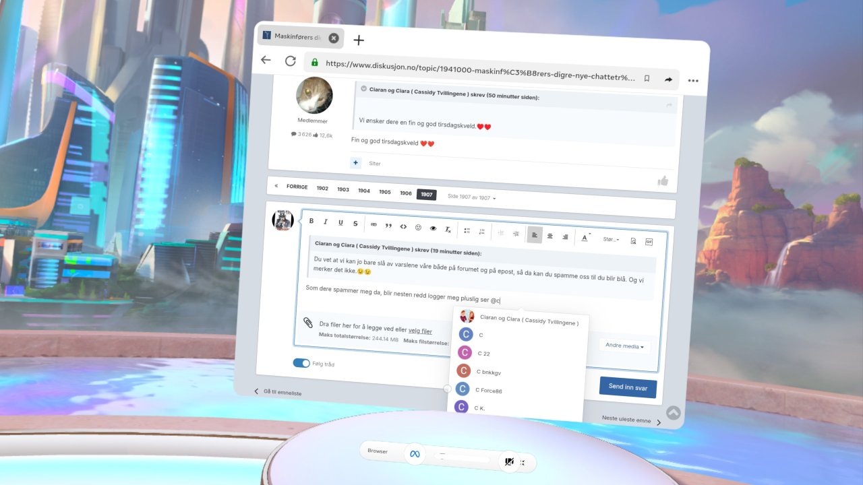Open Neste uleste emne

[x=631, y=420]
